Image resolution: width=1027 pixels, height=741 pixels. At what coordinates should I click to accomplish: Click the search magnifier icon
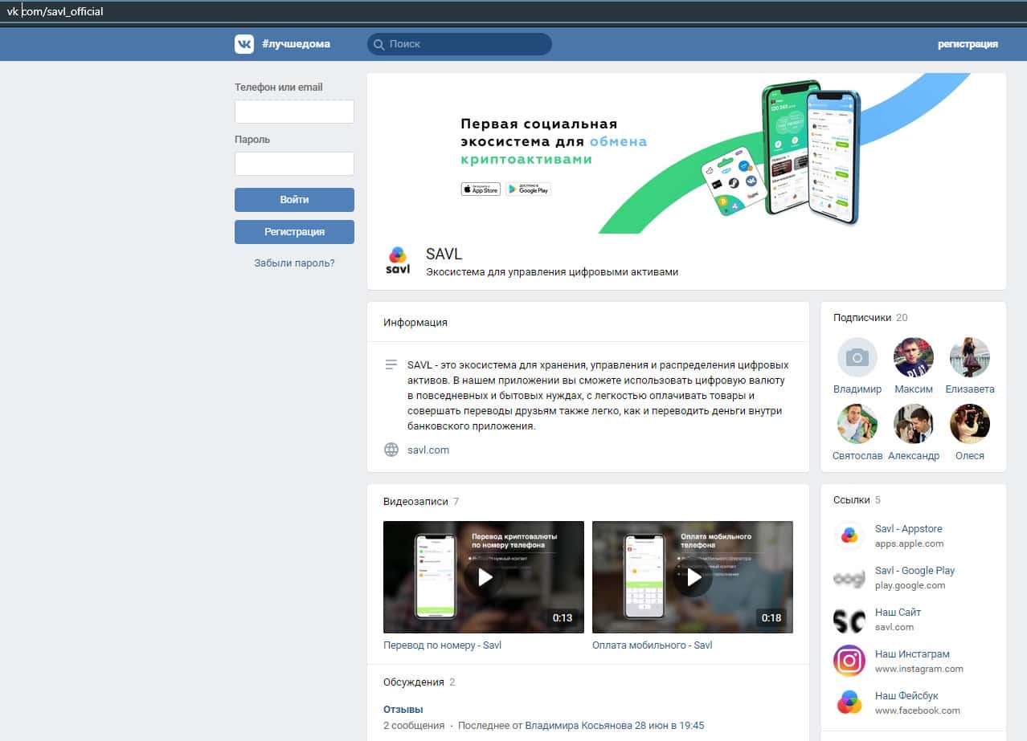click(x=378, y=44)
